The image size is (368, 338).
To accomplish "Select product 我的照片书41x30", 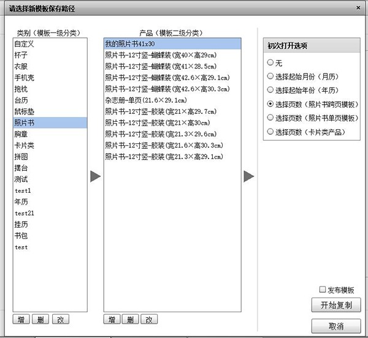I will click(172, 44).
